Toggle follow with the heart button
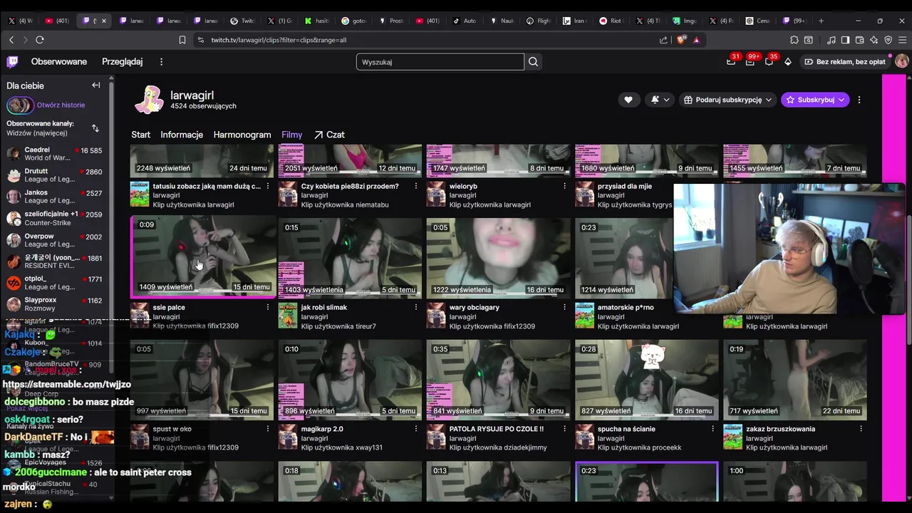Viewport: 912px width, 513px height. (x=628, y=100)
